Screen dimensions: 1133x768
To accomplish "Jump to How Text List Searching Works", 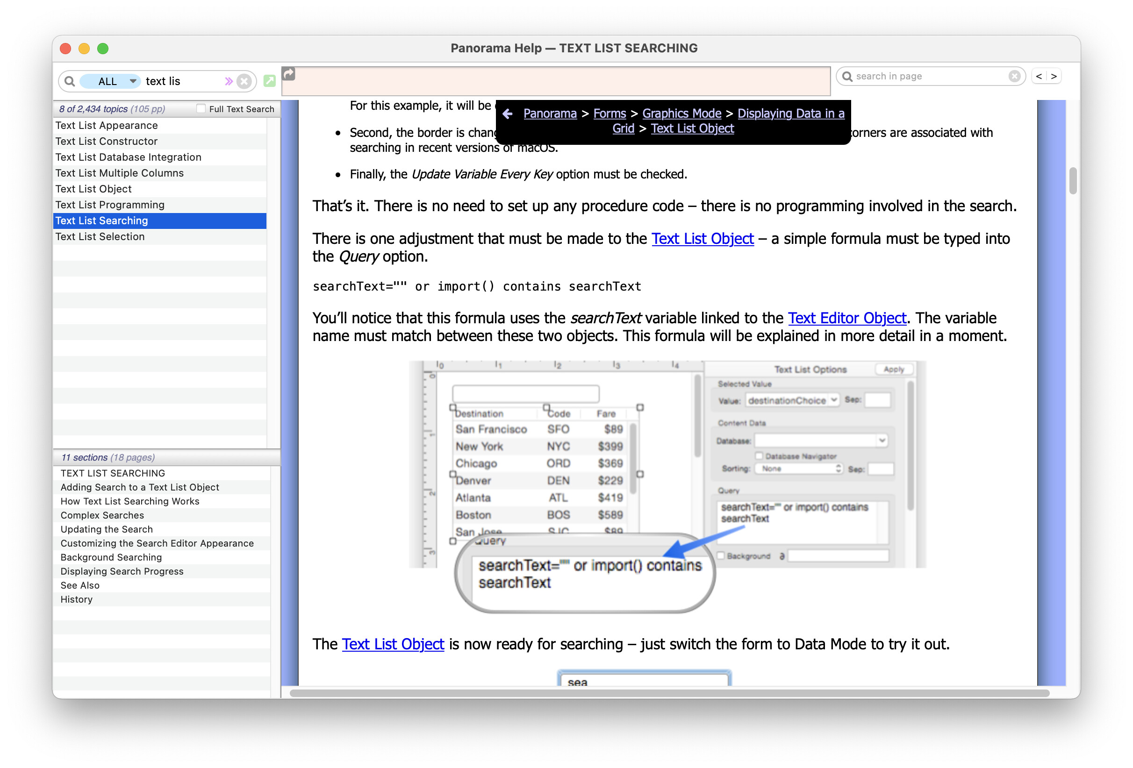I will [x=161, y=502].
